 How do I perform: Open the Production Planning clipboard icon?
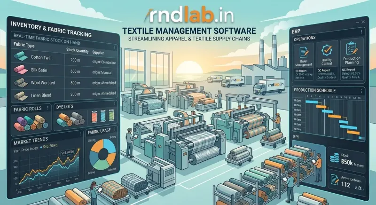[x=352, y=47]
